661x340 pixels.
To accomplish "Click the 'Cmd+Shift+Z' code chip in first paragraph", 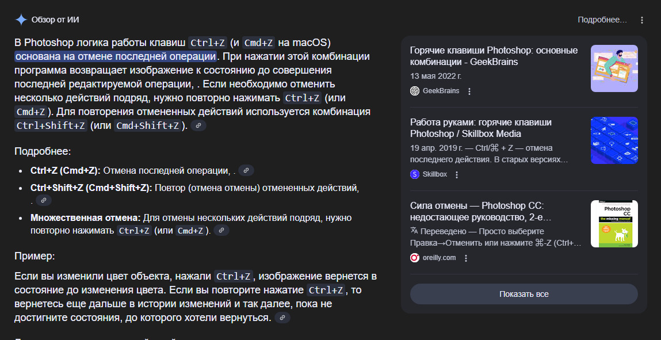I will pos(147,126).
